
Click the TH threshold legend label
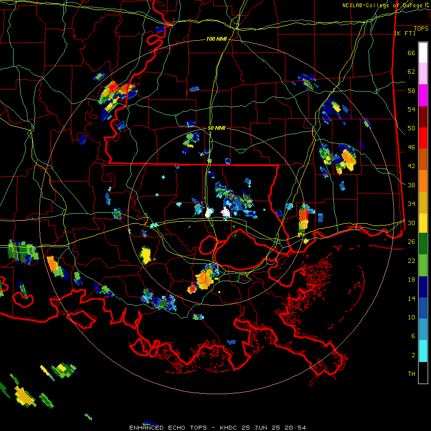[x=411, y=374]
